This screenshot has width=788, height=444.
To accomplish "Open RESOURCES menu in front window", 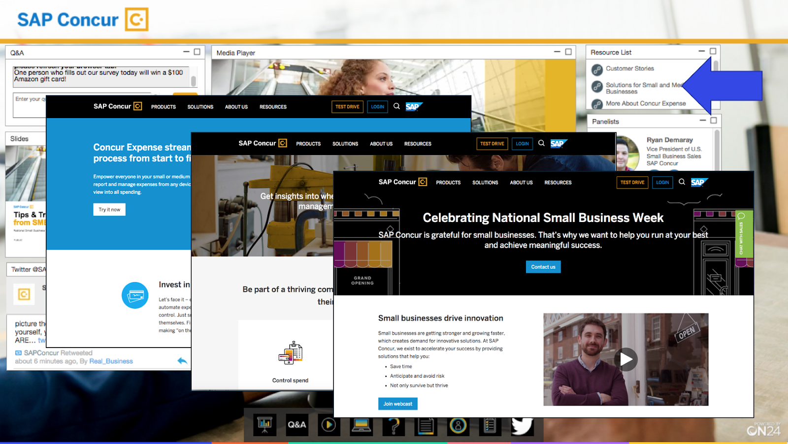I will pos(558,183).
